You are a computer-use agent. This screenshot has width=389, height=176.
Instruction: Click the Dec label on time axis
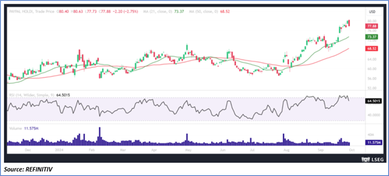(x=28, y=150)
